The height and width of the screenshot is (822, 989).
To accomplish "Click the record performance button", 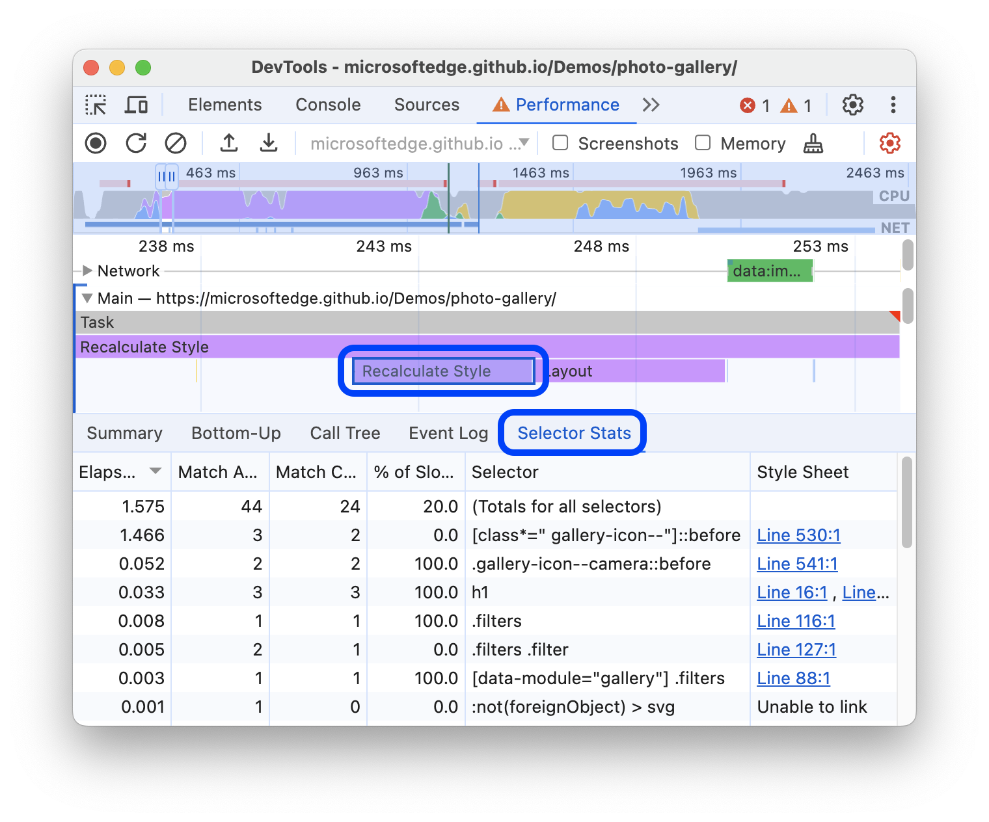I will coord(95,143).
